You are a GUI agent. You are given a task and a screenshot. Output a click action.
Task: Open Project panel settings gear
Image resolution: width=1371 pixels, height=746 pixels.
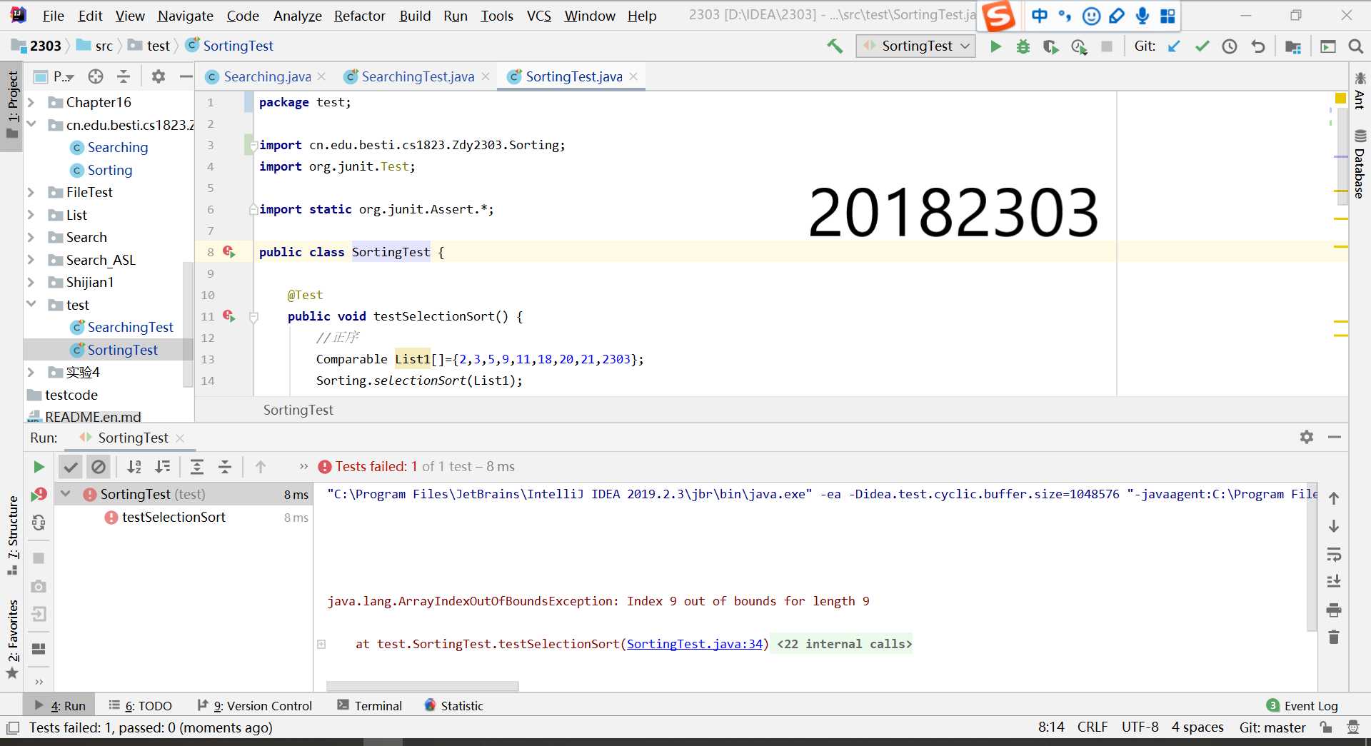click(x=159, y=76)
